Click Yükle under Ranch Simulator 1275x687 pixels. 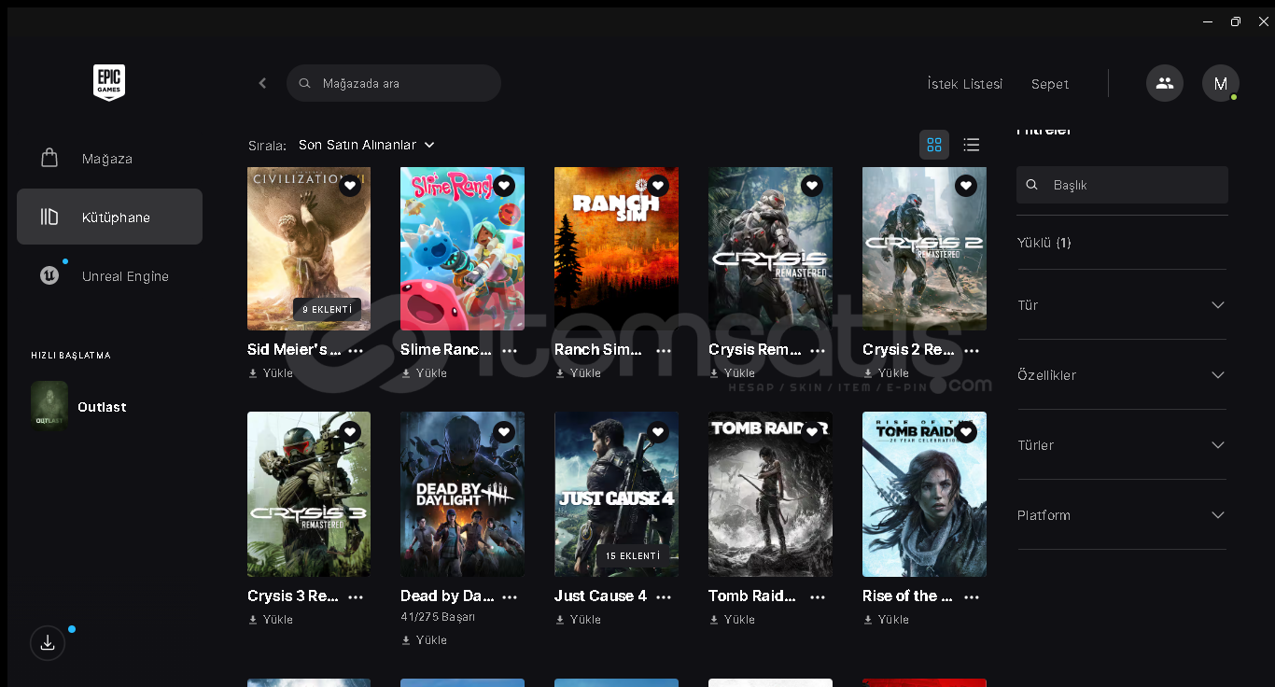579,373
